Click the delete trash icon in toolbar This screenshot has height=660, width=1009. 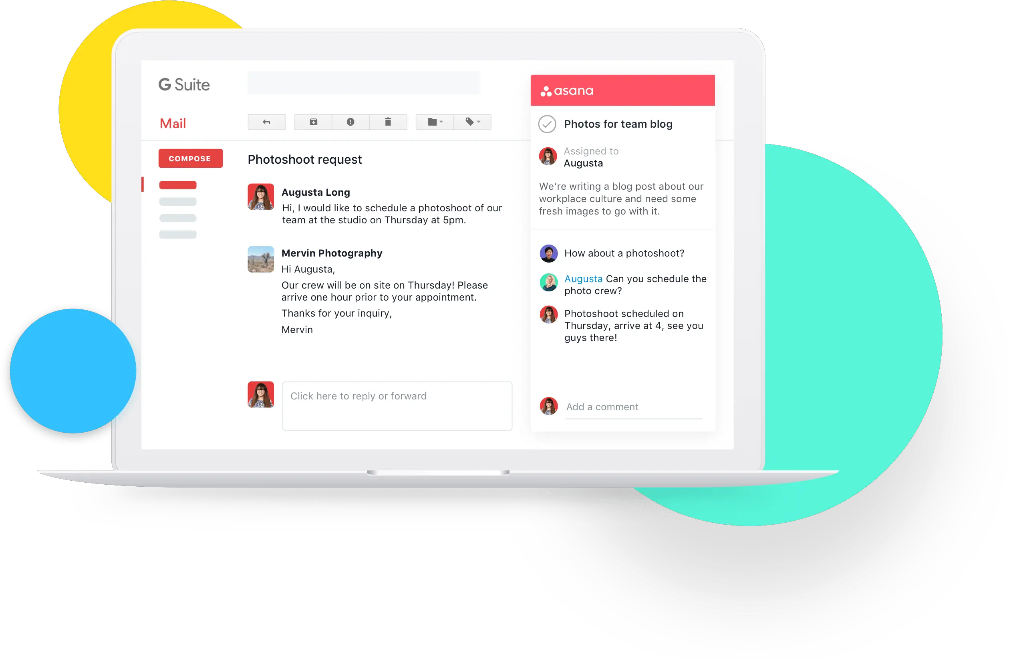(x=387, y=122)
